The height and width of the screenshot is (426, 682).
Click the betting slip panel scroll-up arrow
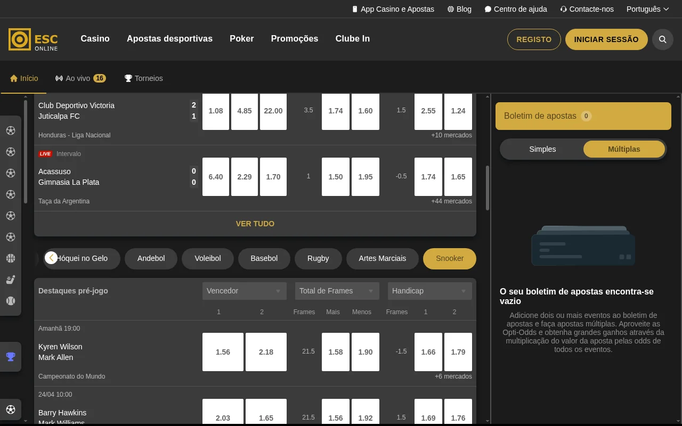678,96
